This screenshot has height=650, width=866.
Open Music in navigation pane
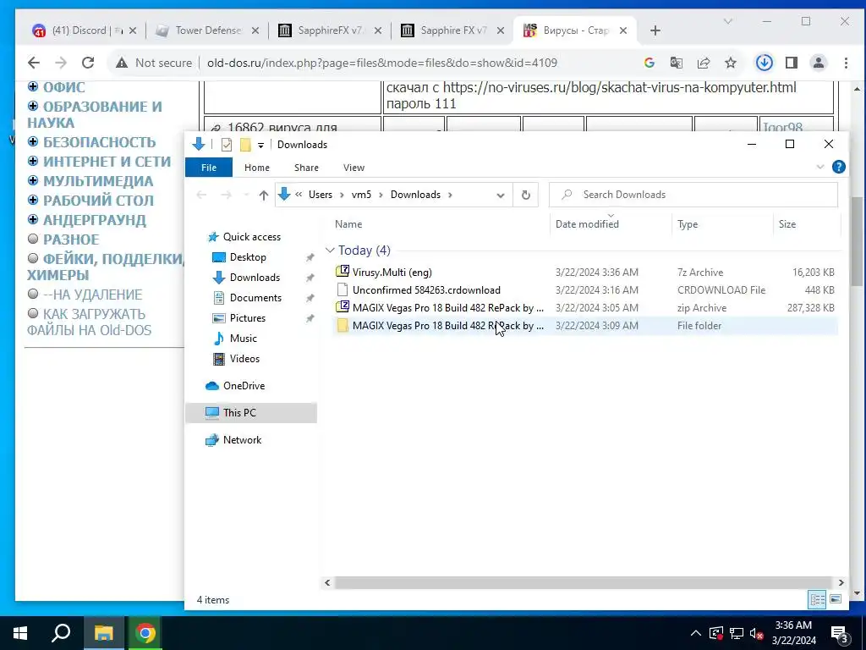click(243, 339)
